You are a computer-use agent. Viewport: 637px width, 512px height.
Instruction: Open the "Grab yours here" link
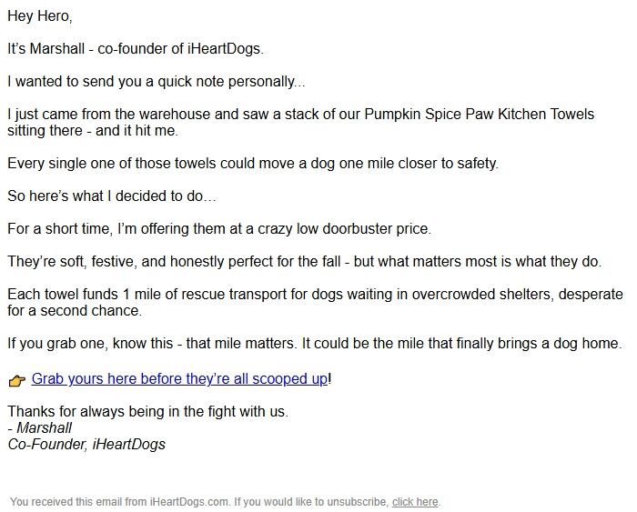pos(179,378)
